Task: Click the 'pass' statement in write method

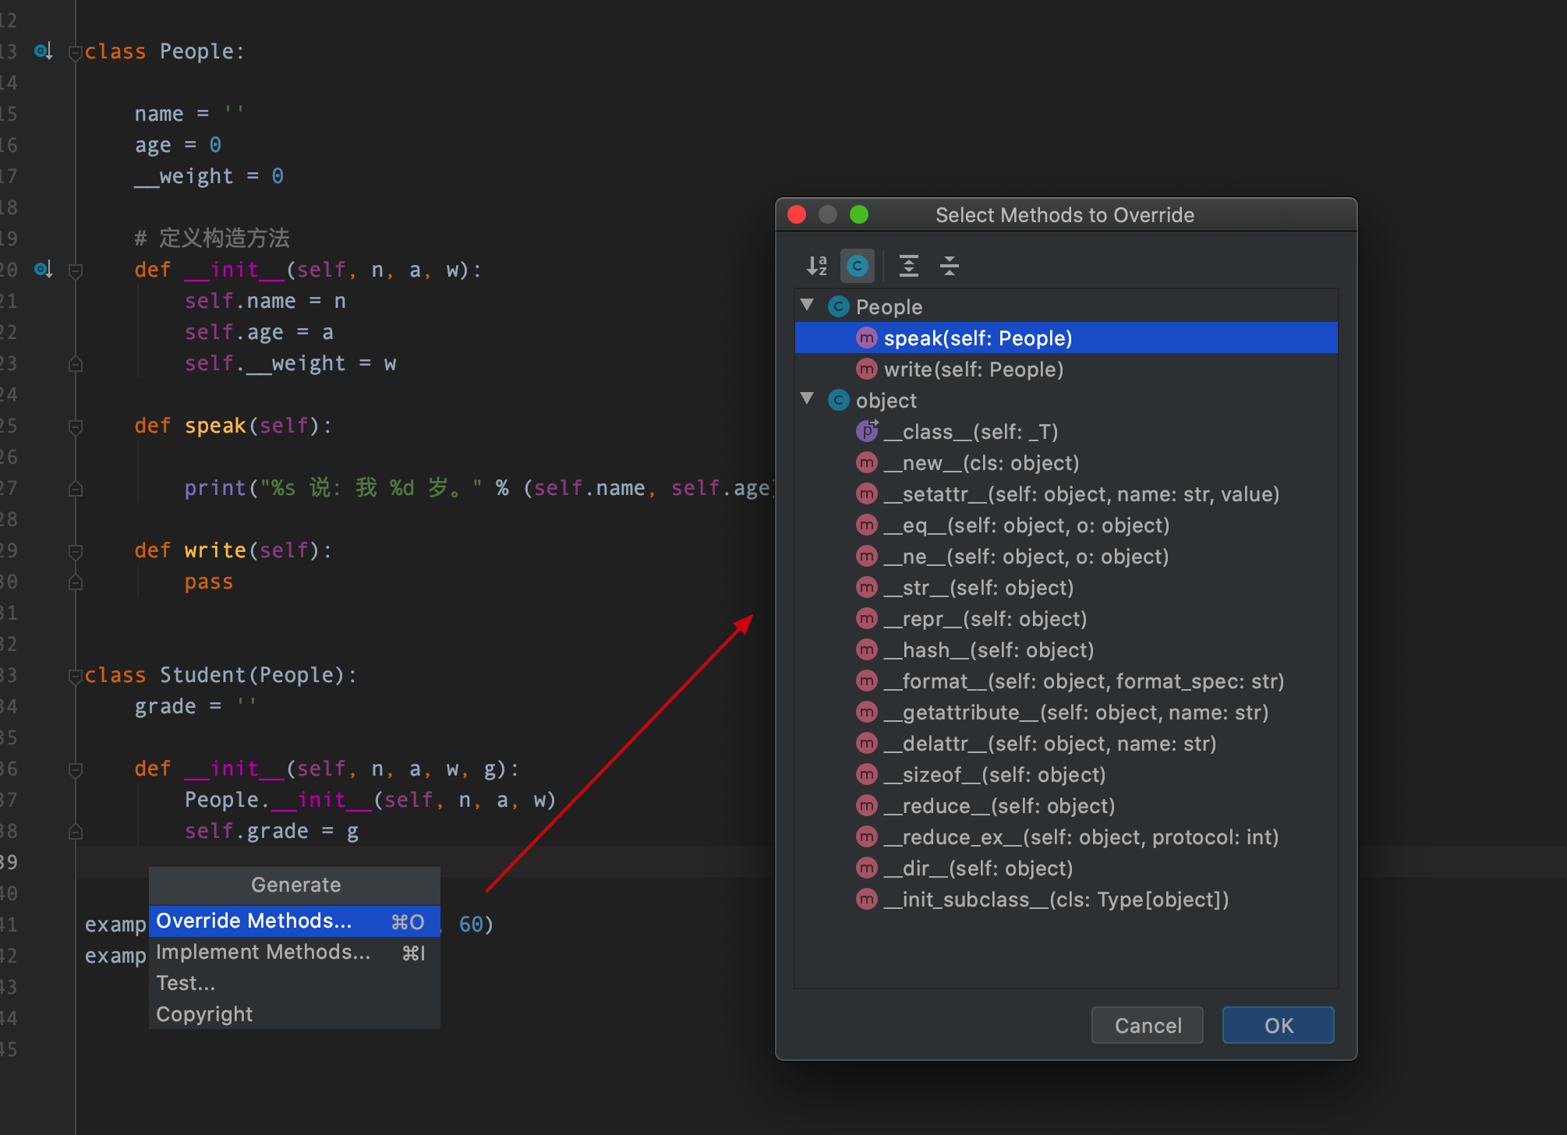Action: click(209, 582)
